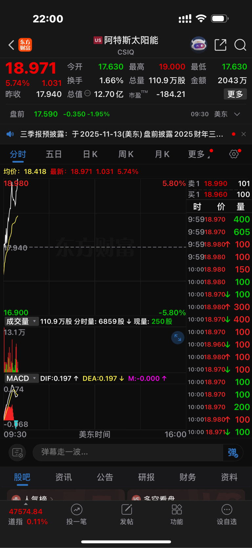Tap the 弹幕走一波 input field
The height and width of the screenshot is (548, 252).
click(128, 452)
